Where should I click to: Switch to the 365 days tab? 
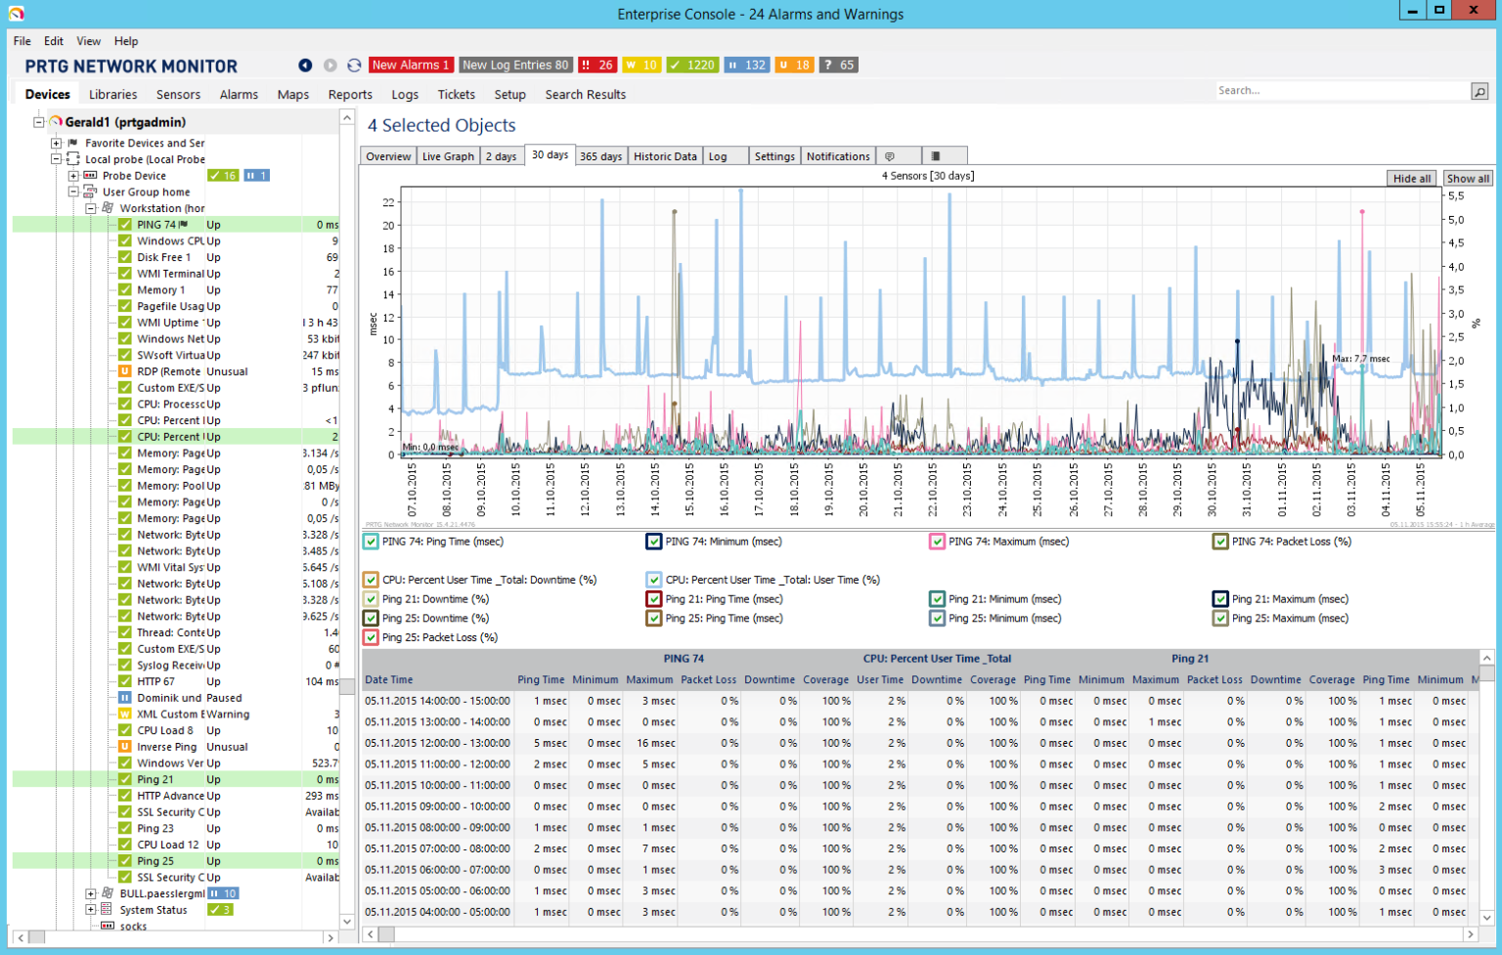click(x=600, y=155)
